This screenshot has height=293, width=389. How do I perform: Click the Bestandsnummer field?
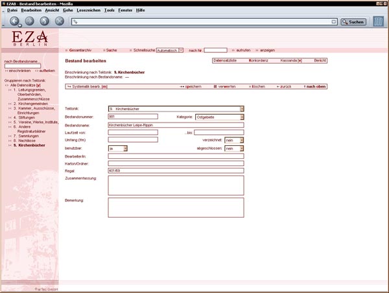(133, 117)
